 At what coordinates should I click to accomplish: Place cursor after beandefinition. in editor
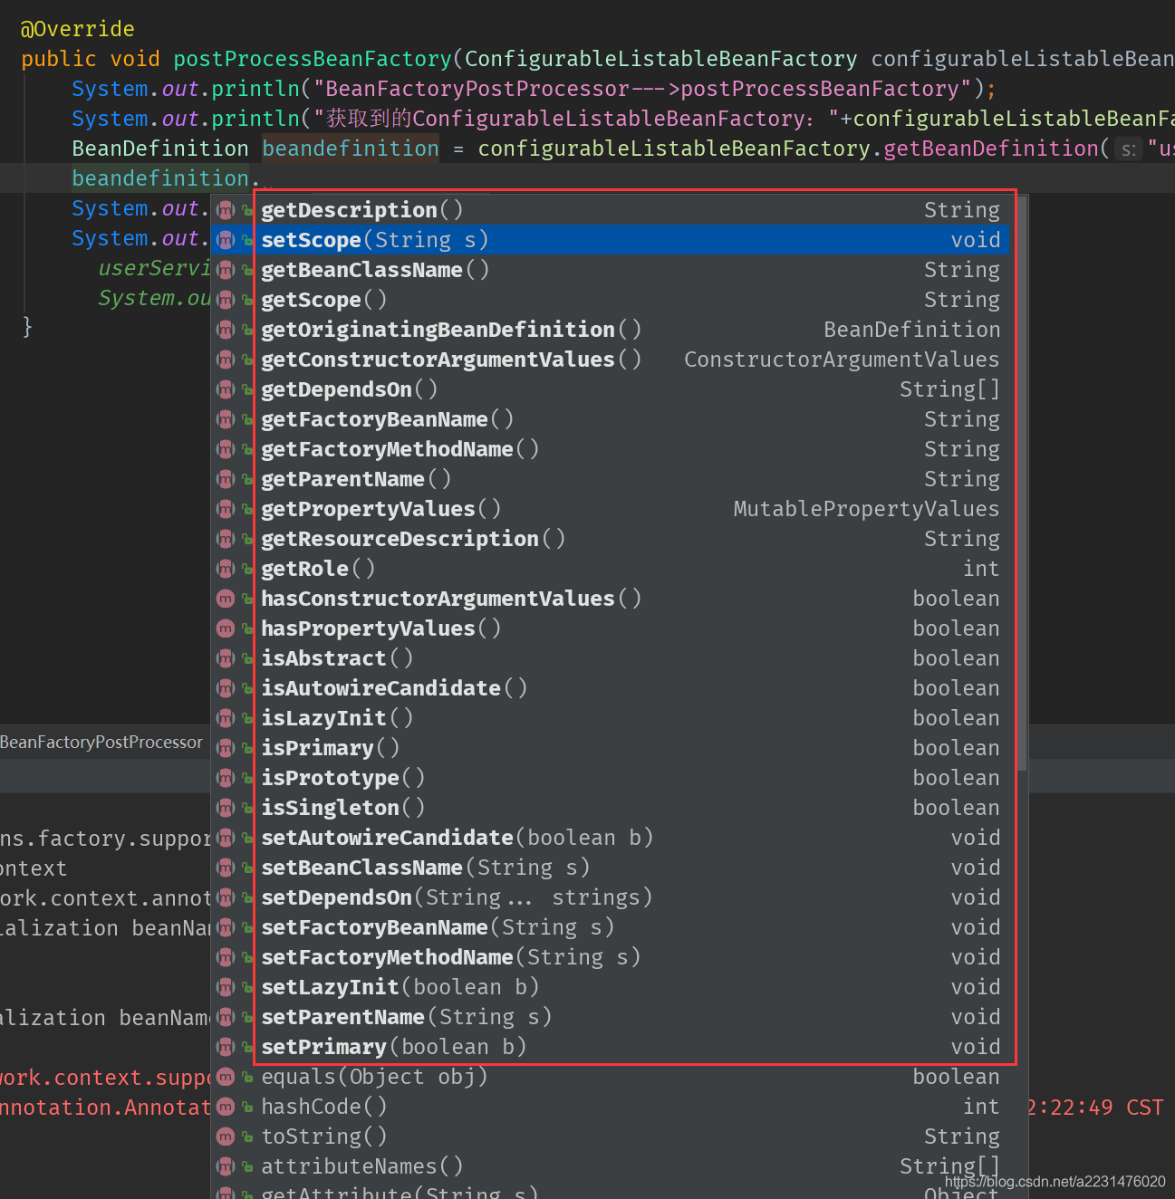[262, 178]
